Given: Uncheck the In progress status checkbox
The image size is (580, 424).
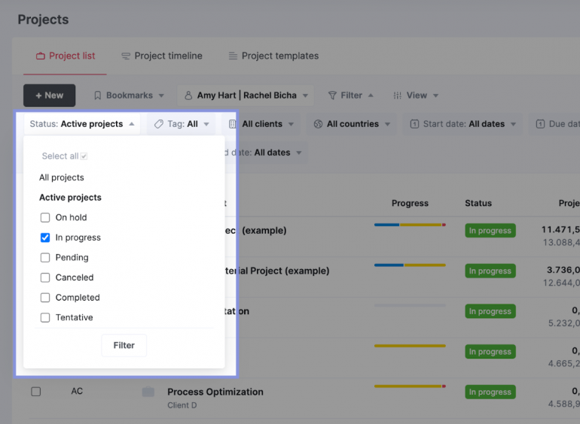Looking at the screenshot, I should pyautogui.click(x=45, y=238).
